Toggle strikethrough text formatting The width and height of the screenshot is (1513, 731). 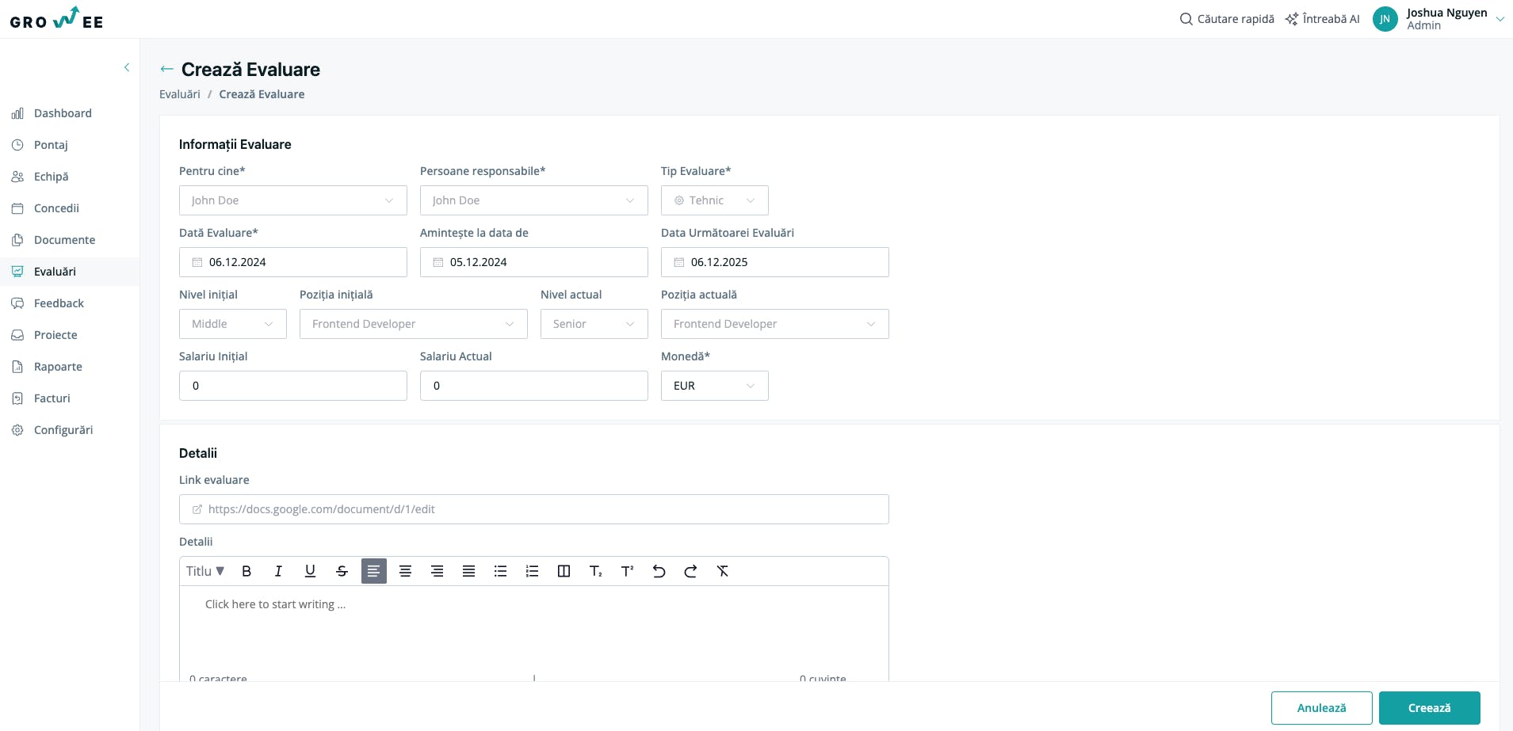pyautogui.click(x=342, y=571)
